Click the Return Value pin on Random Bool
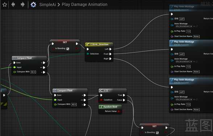 (x=118, y=111)
